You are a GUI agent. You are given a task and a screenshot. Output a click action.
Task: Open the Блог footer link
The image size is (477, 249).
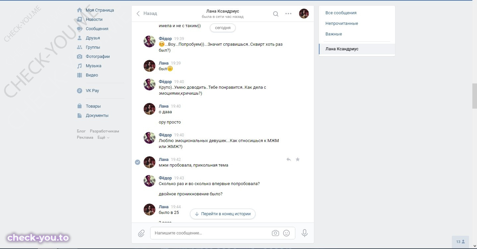[81, 131]
